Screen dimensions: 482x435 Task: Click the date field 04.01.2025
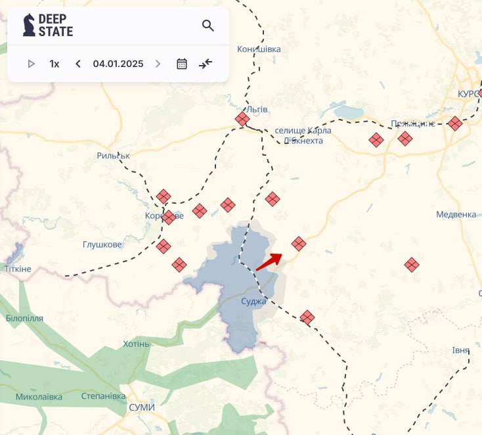point(118,64)
